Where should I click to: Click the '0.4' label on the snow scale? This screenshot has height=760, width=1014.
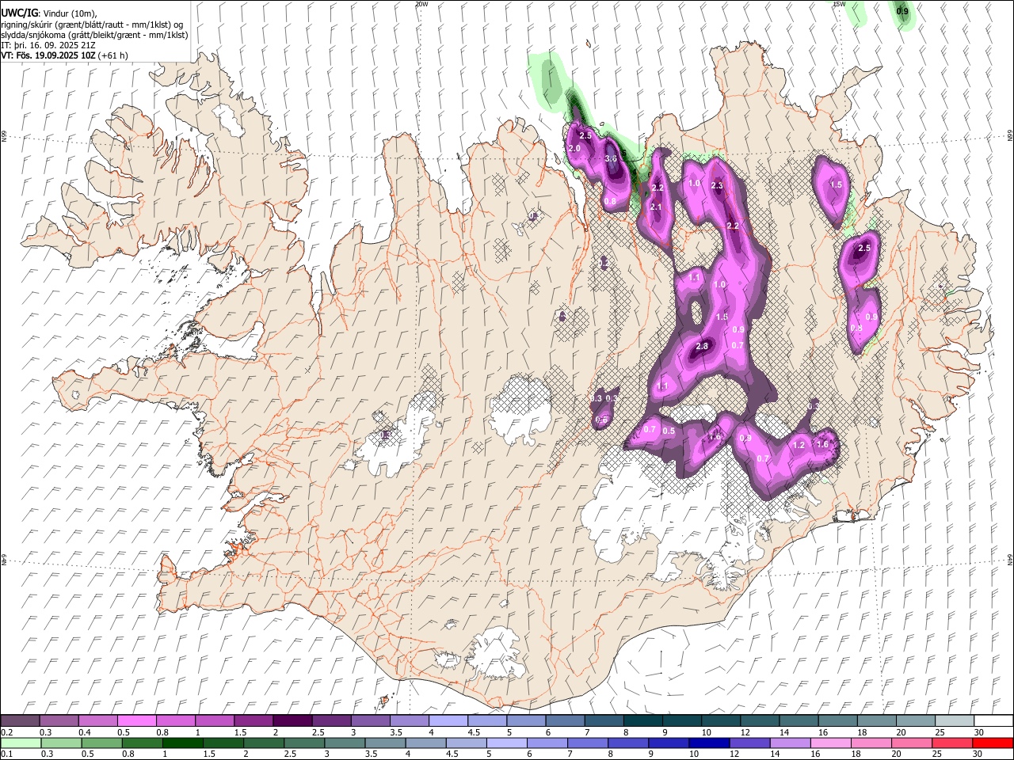click(x=86, y=732)
